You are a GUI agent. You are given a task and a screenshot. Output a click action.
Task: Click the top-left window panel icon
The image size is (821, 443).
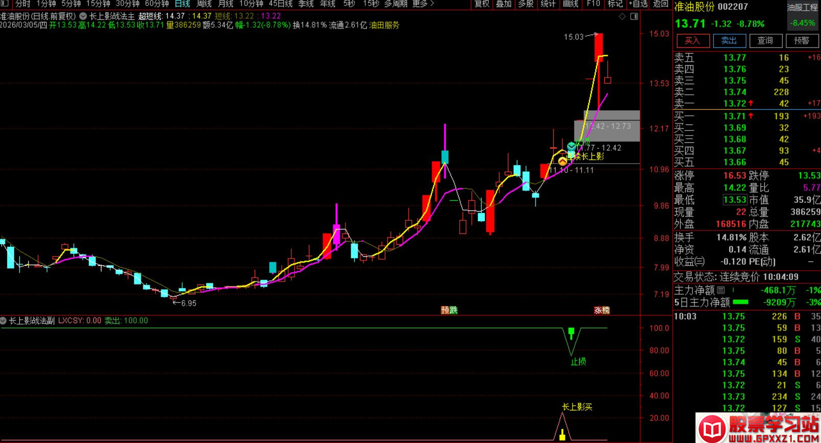(x=5, y=4)
